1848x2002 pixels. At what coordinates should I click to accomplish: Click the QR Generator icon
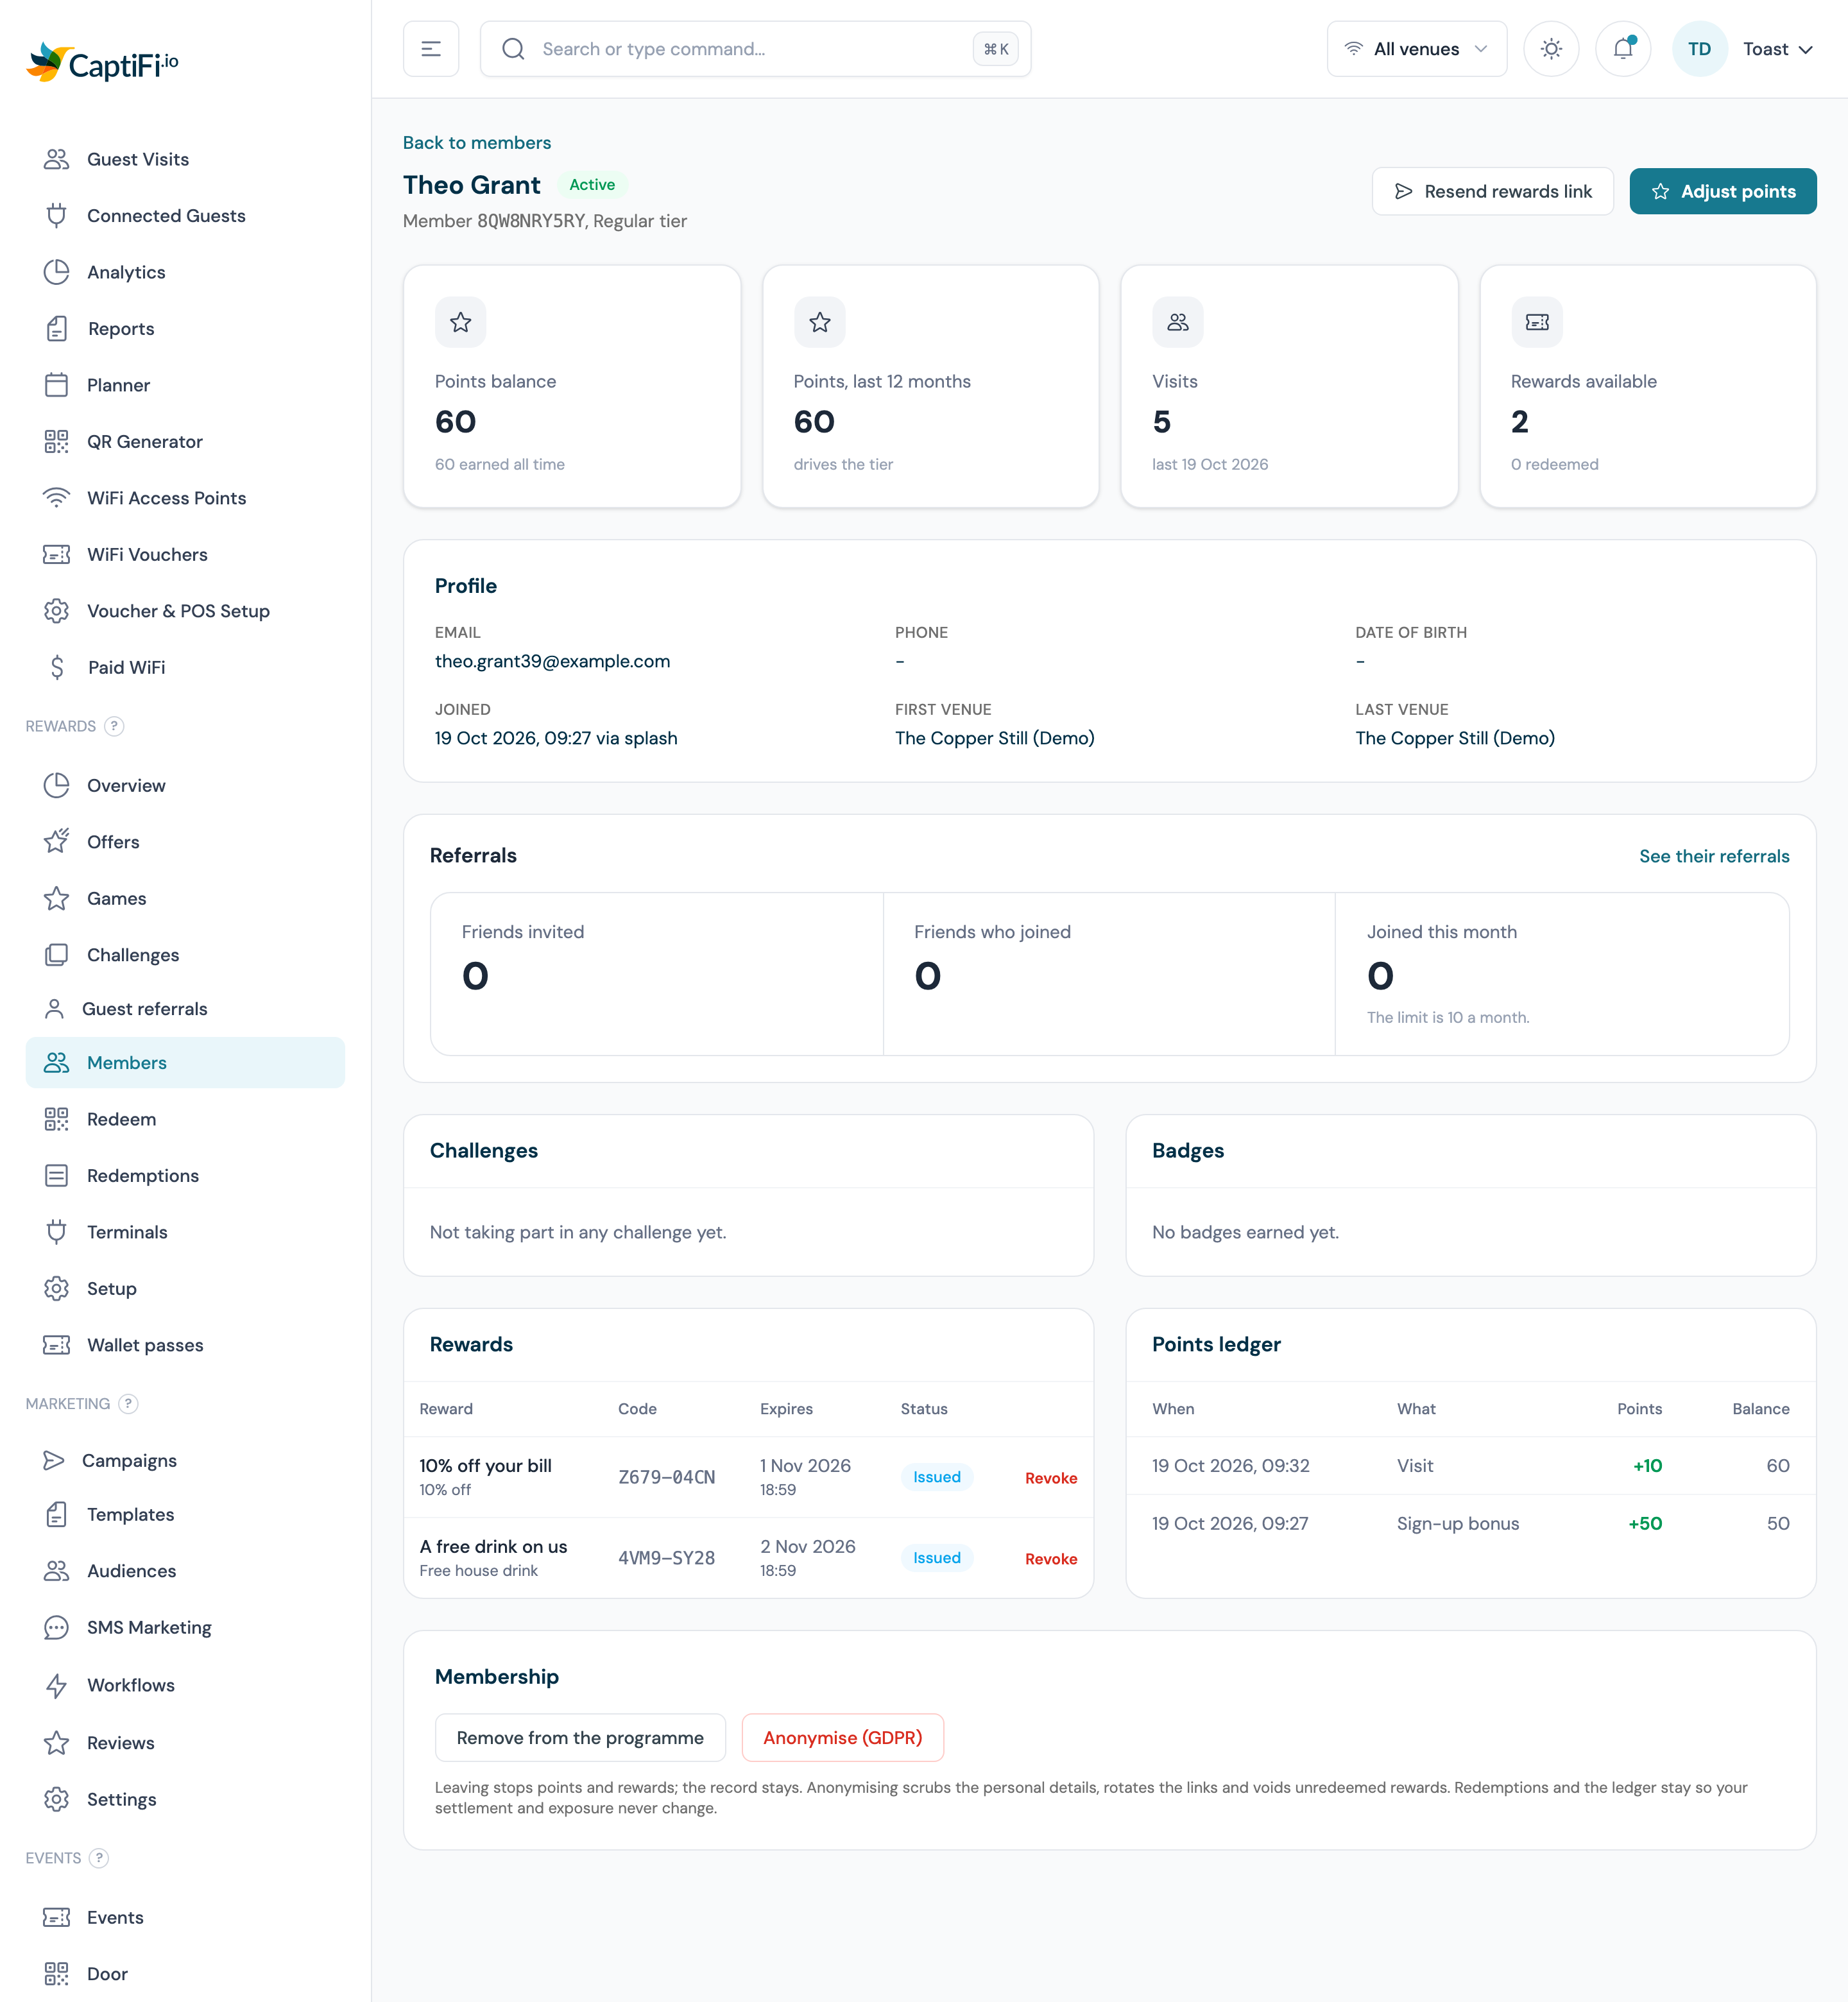[57, 442]
